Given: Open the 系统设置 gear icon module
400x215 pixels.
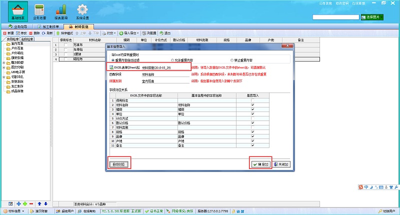Looking at the screenshot, I should (82, 11).
